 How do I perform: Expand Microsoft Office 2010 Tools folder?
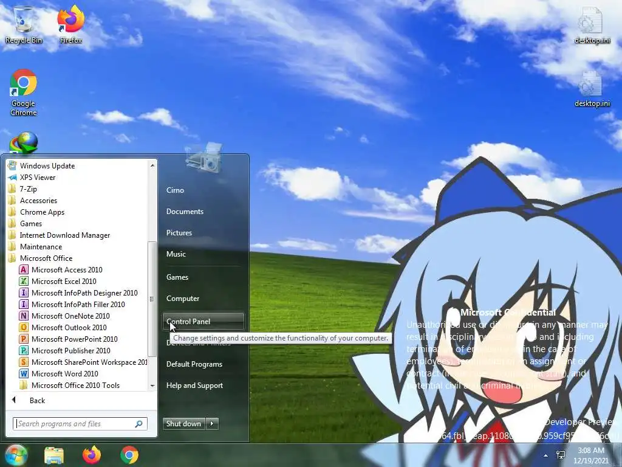pyautogui.click(x=69, y=385)
